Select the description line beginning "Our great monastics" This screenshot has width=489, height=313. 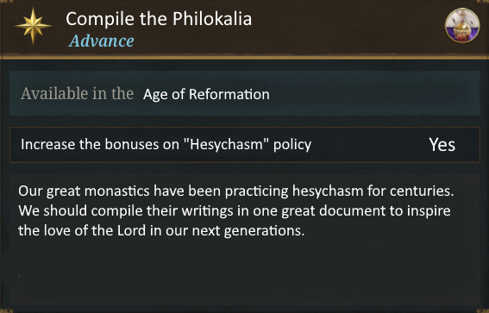coord(236,191)
